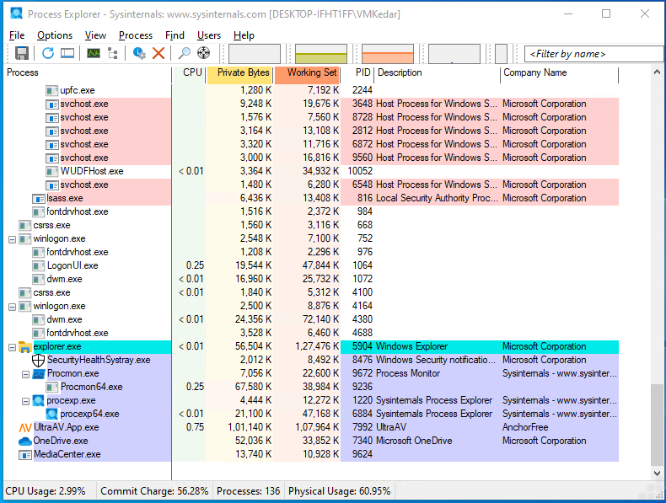The image size is (666, 503).
Task: Click the Properties toolbar icon
Action: click(x=139, y=53)
